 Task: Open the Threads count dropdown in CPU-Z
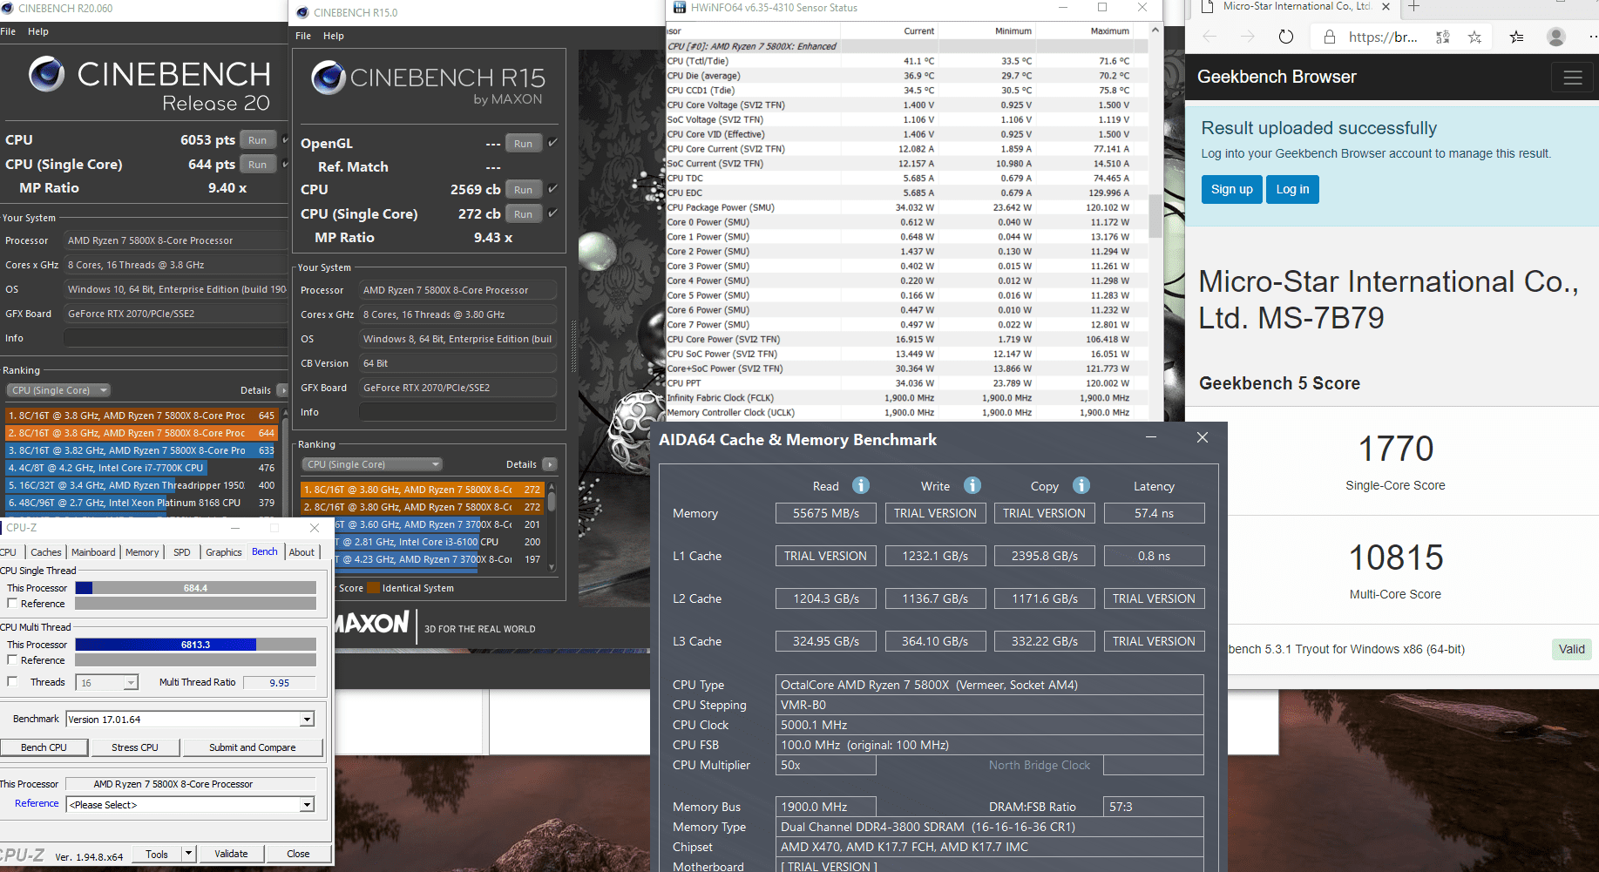click(x=131, y=683)
